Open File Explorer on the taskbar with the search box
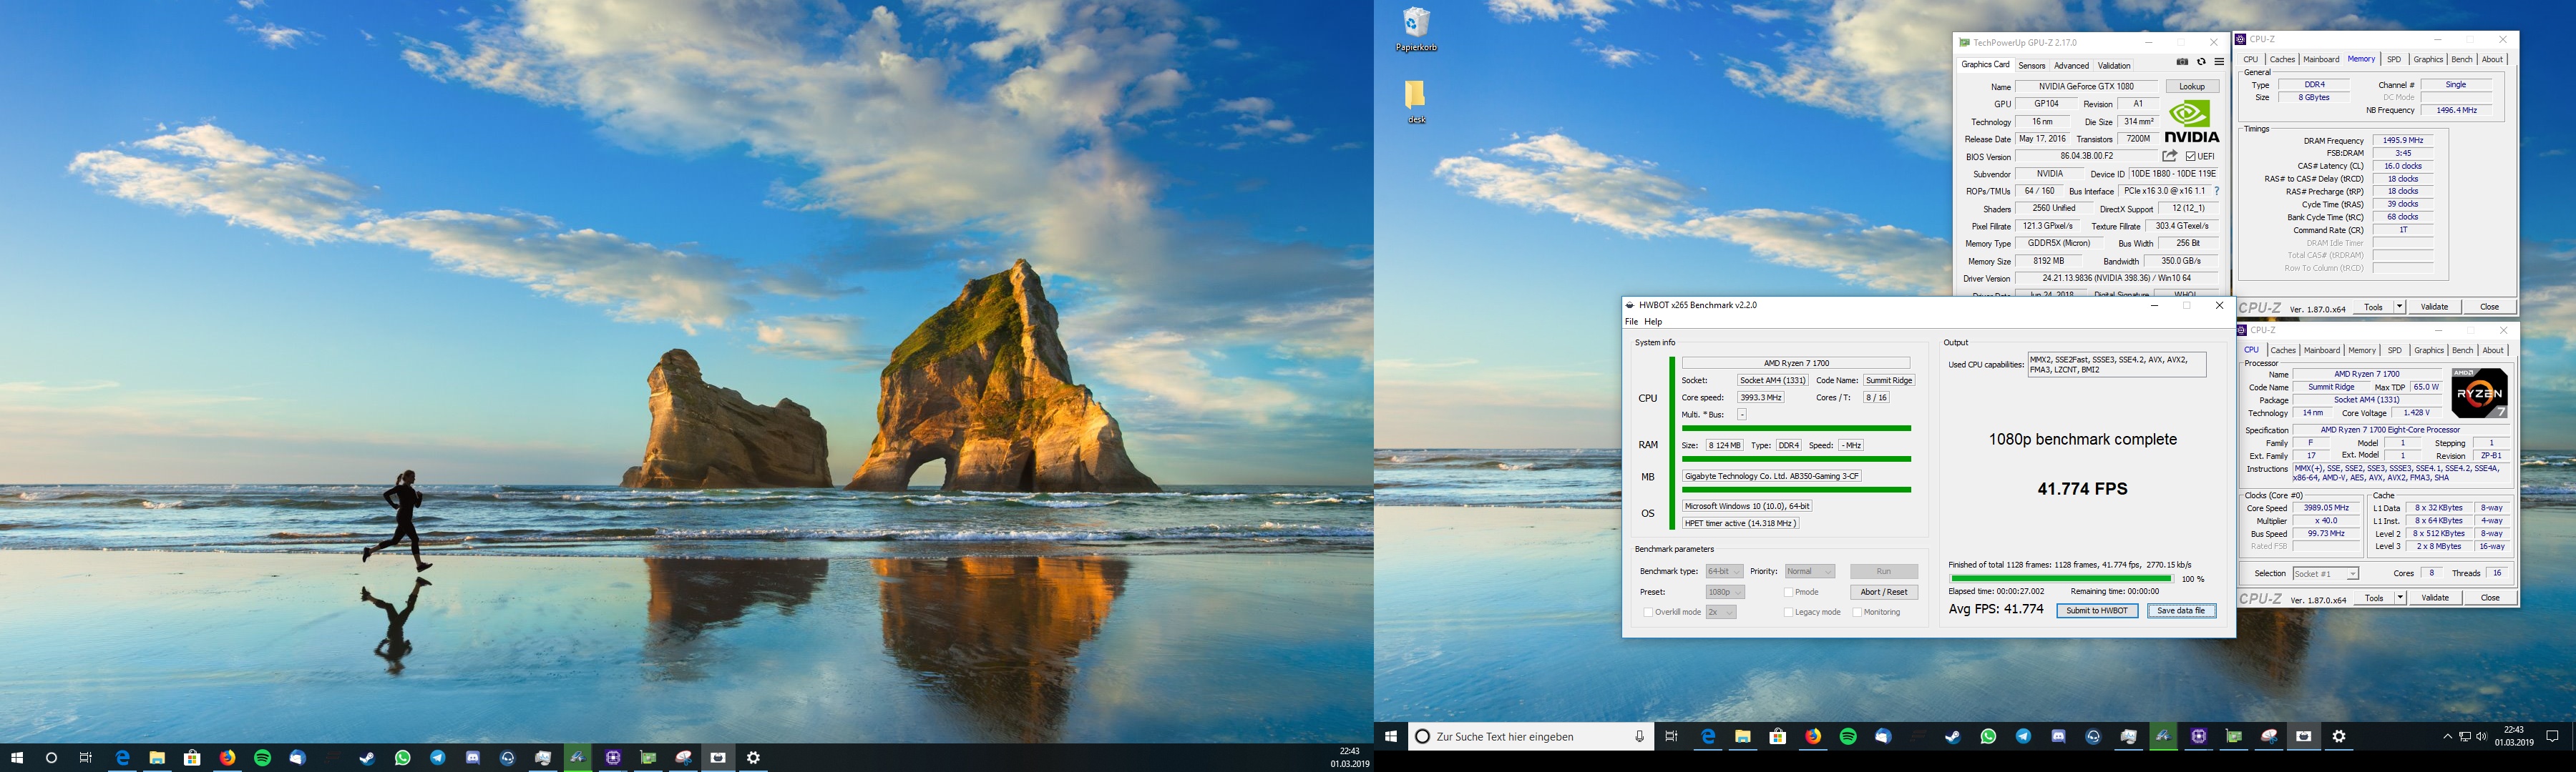The height and width of the screenshot is (772, 2576). pyautogui.click(x=1743, y=736)
